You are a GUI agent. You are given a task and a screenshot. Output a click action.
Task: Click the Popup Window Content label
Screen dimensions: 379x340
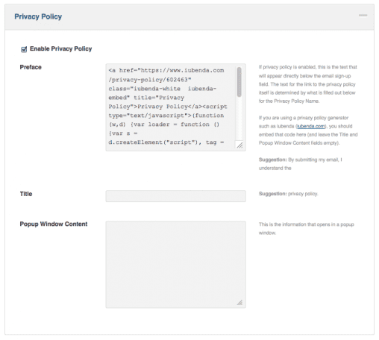click(x=54, y=224)
